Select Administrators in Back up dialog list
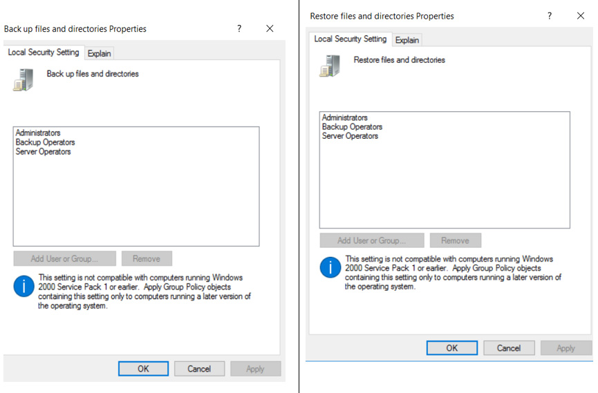Screen dimensions: 598x393 pos(38,133)
